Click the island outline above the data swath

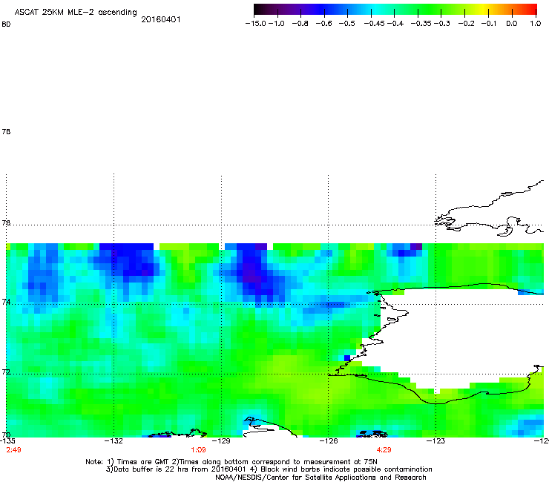(488, 208)
